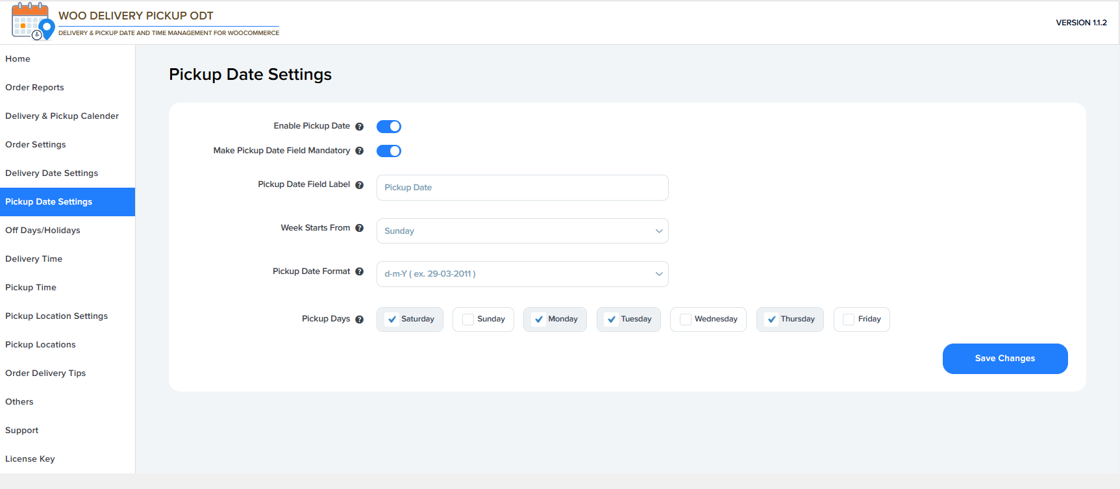Turn off Make Pickup Date Field Mandatory switch
Viewport: 1120px width, 489px height.
(389, 151)
